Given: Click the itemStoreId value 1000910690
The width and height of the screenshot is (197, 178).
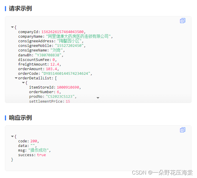Looking at the screenshot, I should pos(68,87).
